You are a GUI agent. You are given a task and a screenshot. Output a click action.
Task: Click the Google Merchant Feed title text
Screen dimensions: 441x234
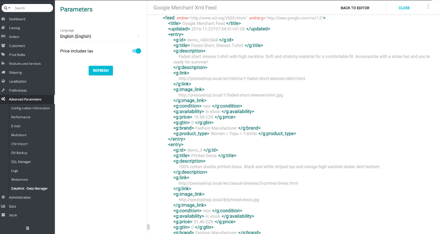click(204, 24)
